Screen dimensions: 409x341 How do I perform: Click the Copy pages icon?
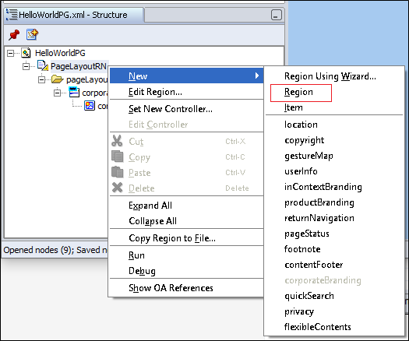pos(118,156)
